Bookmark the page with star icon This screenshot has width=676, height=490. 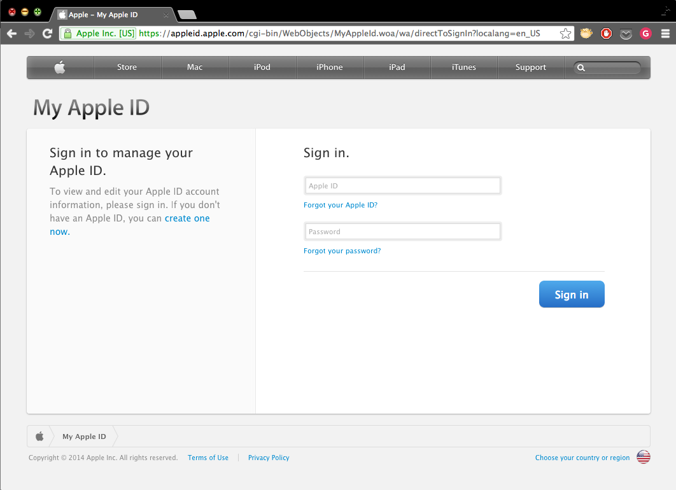pyautogui.click(x=566, y=34)
